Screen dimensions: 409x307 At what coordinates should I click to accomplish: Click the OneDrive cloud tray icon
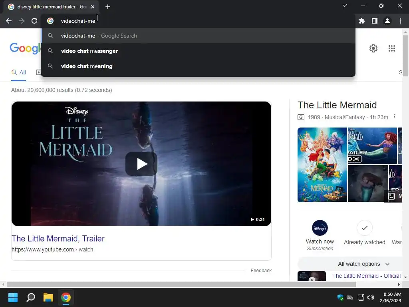pos(350,297)
